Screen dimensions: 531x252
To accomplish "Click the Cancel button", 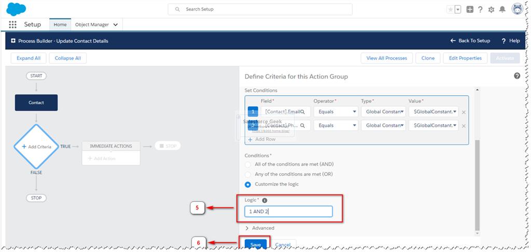I will click(x=283, y=245).
